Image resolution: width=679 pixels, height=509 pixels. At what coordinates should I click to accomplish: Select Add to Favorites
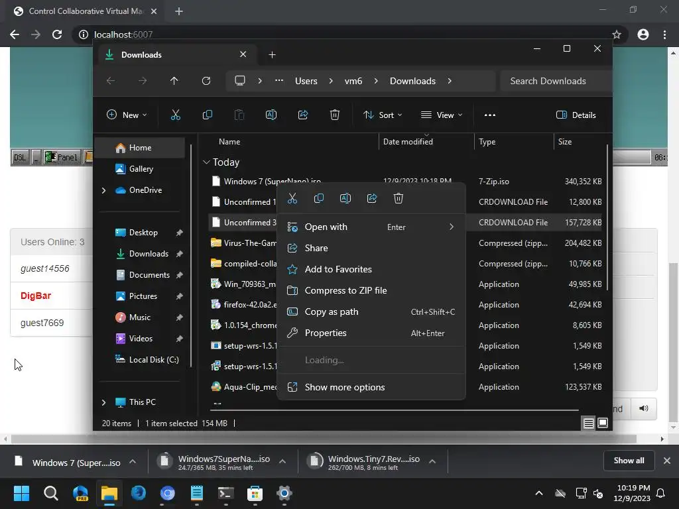[371, 270]
